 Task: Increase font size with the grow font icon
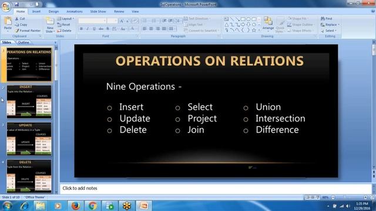(122, 21)
